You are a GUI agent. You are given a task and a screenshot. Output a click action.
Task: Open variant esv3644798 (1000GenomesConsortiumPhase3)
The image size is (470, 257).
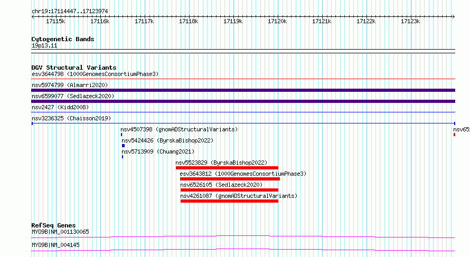tap(95, 74)
